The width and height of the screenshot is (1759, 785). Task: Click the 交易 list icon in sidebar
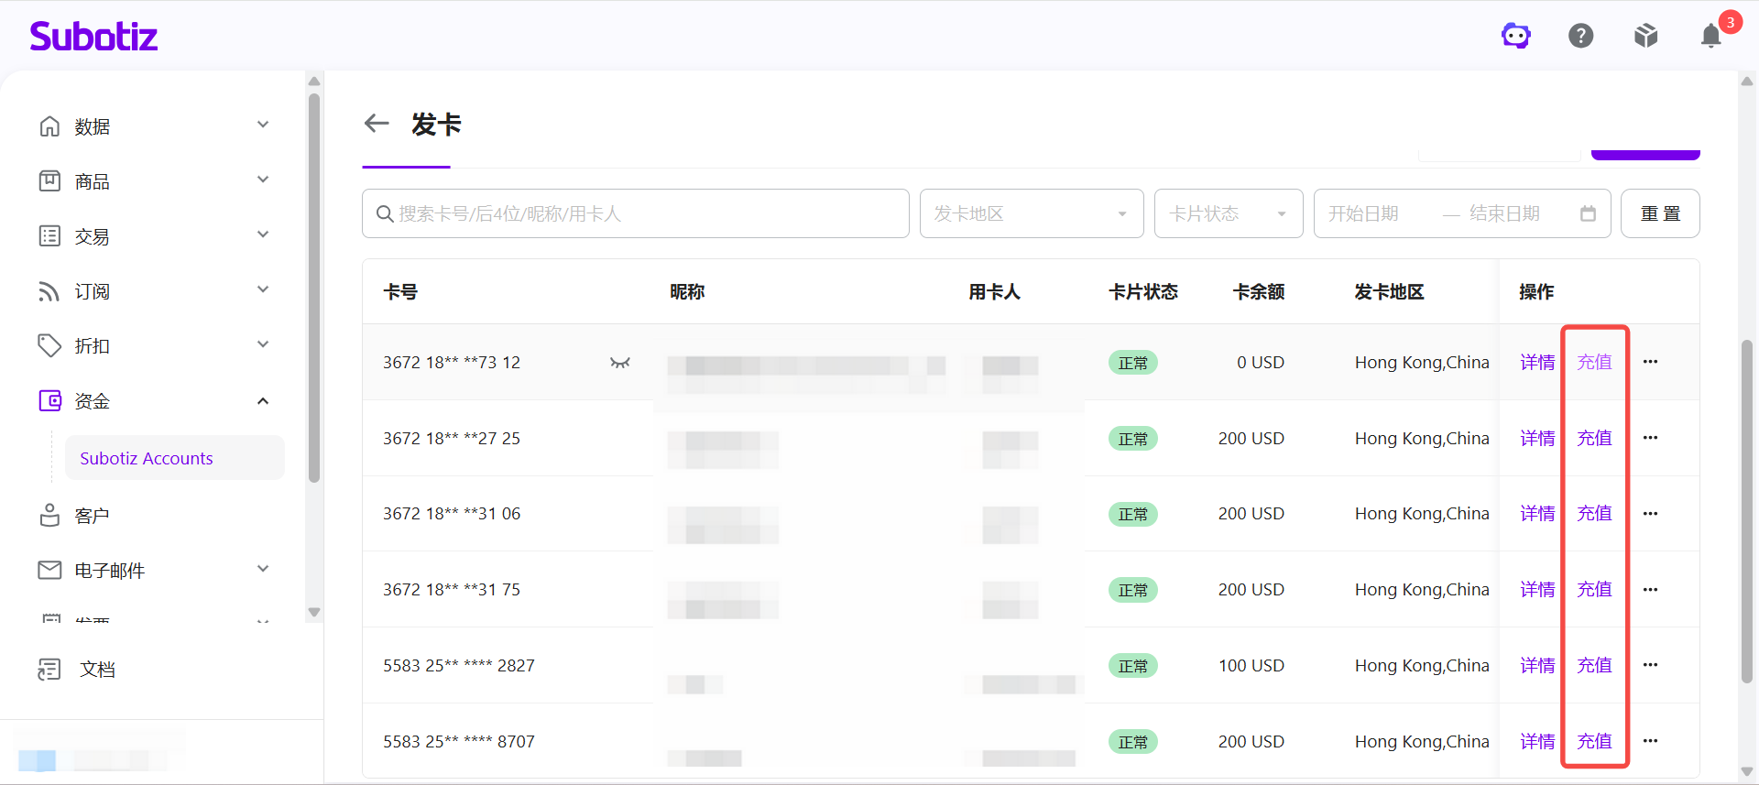click(49, 235)
